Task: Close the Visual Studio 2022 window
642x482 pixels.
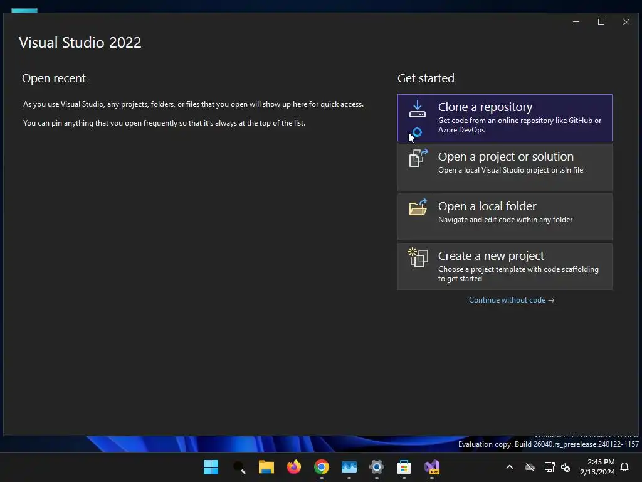Action: pos(626,22)
